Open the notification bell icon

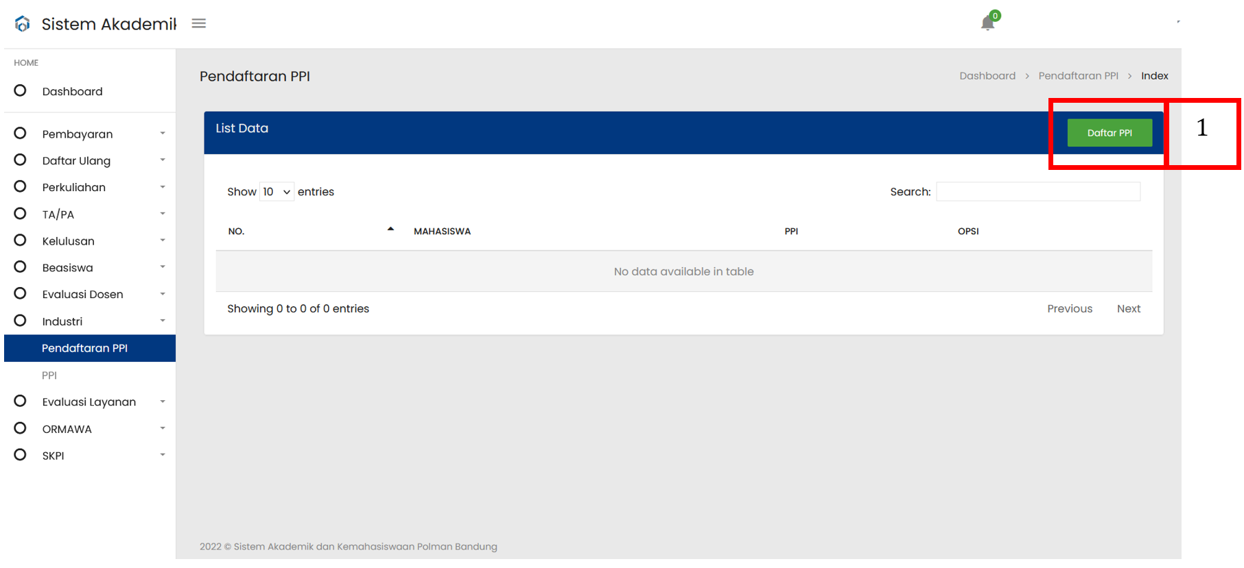click(x=987, y=23)
